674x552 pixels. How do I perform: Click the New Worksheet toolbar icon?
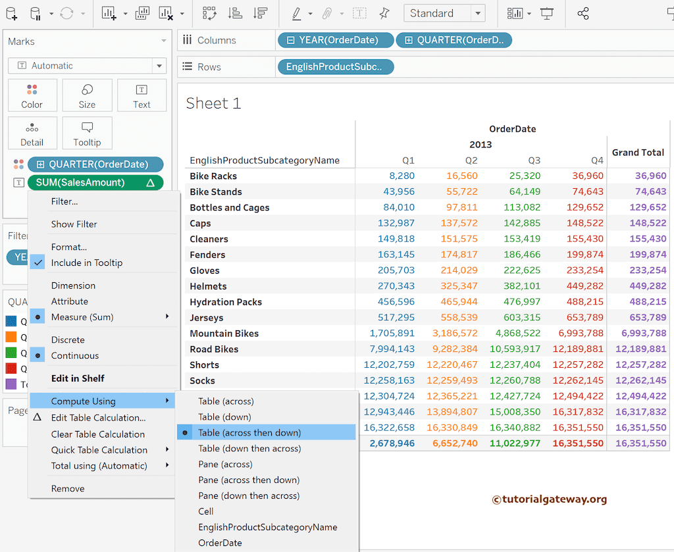click(109, 13)
